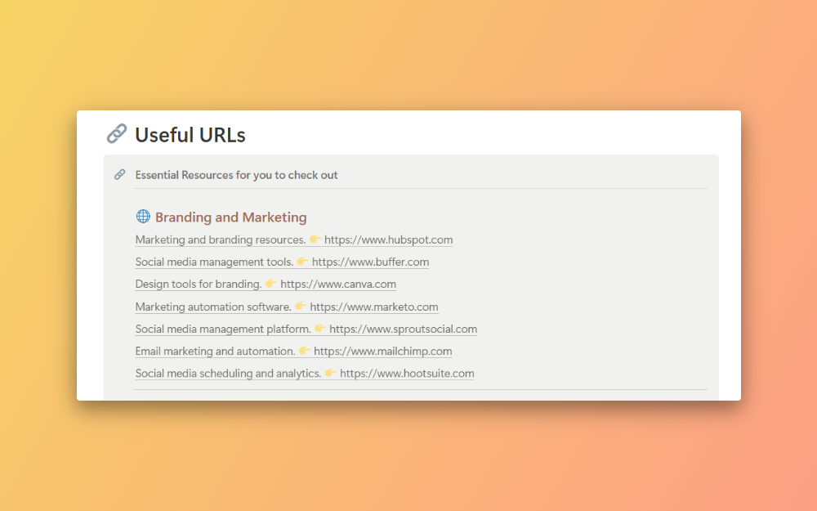Click the pointing hand emoji before canva link

(271, 284)
